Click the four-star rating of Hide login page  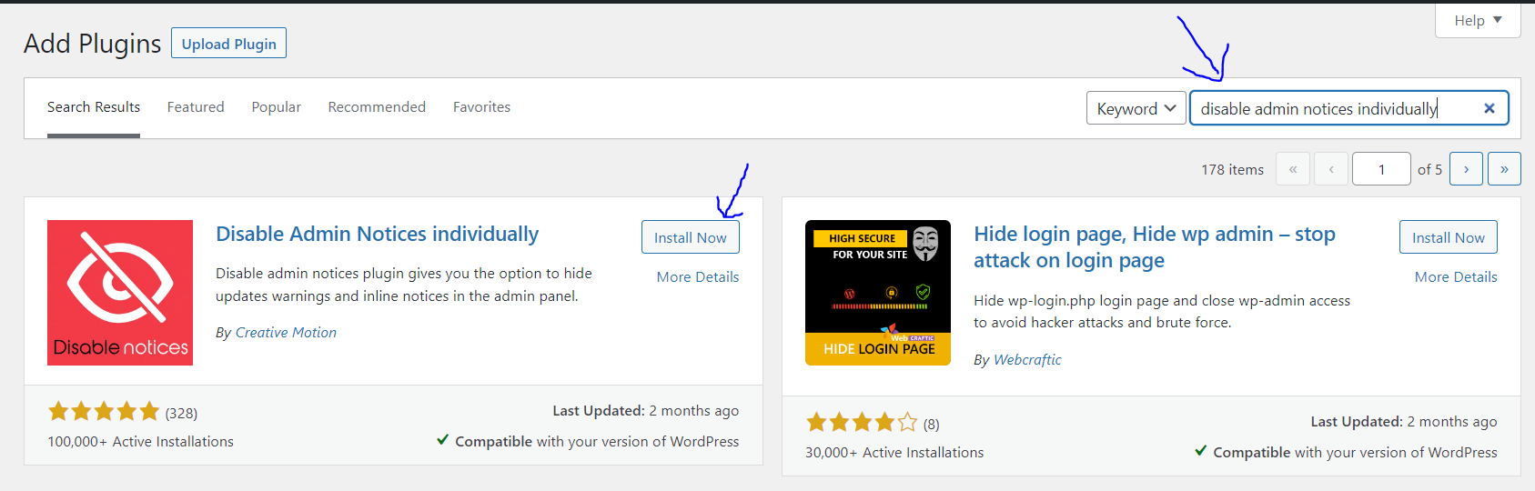pos(862,423)
